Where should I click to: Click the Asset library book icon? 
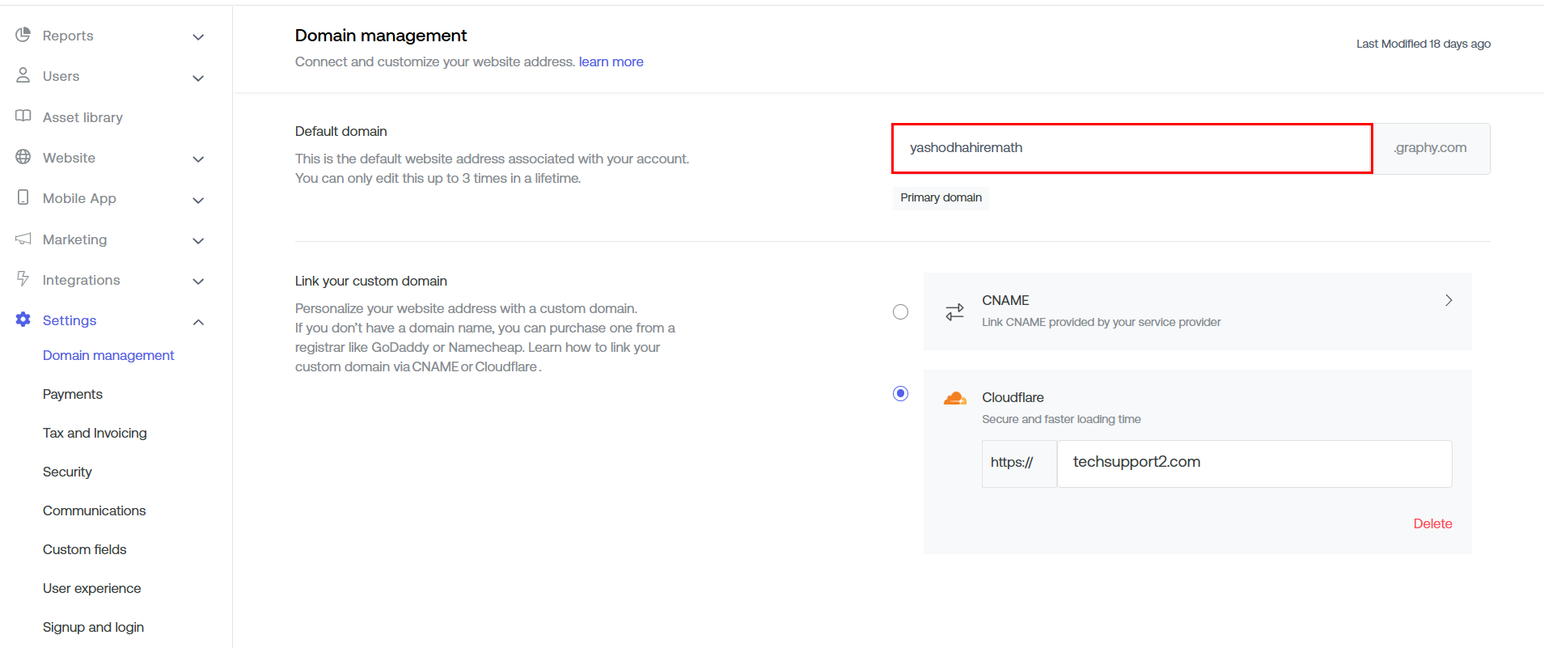pos(23,116)
